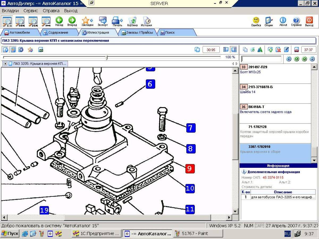Open the Заказы / Прайсы tab
This screenshot has height=239, width=319.
[x=137, y=33]
